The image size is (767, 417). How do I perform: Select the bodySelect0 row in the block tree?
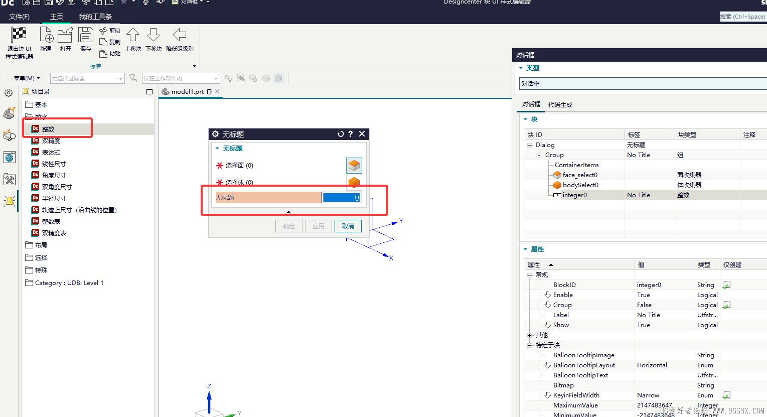(x=580, y=185)
